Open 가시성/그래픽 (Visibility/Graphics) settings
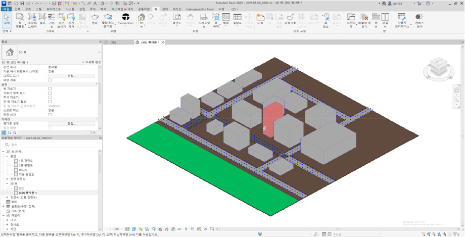This screenshot has height=237, width=465. [x=32, y=20]
